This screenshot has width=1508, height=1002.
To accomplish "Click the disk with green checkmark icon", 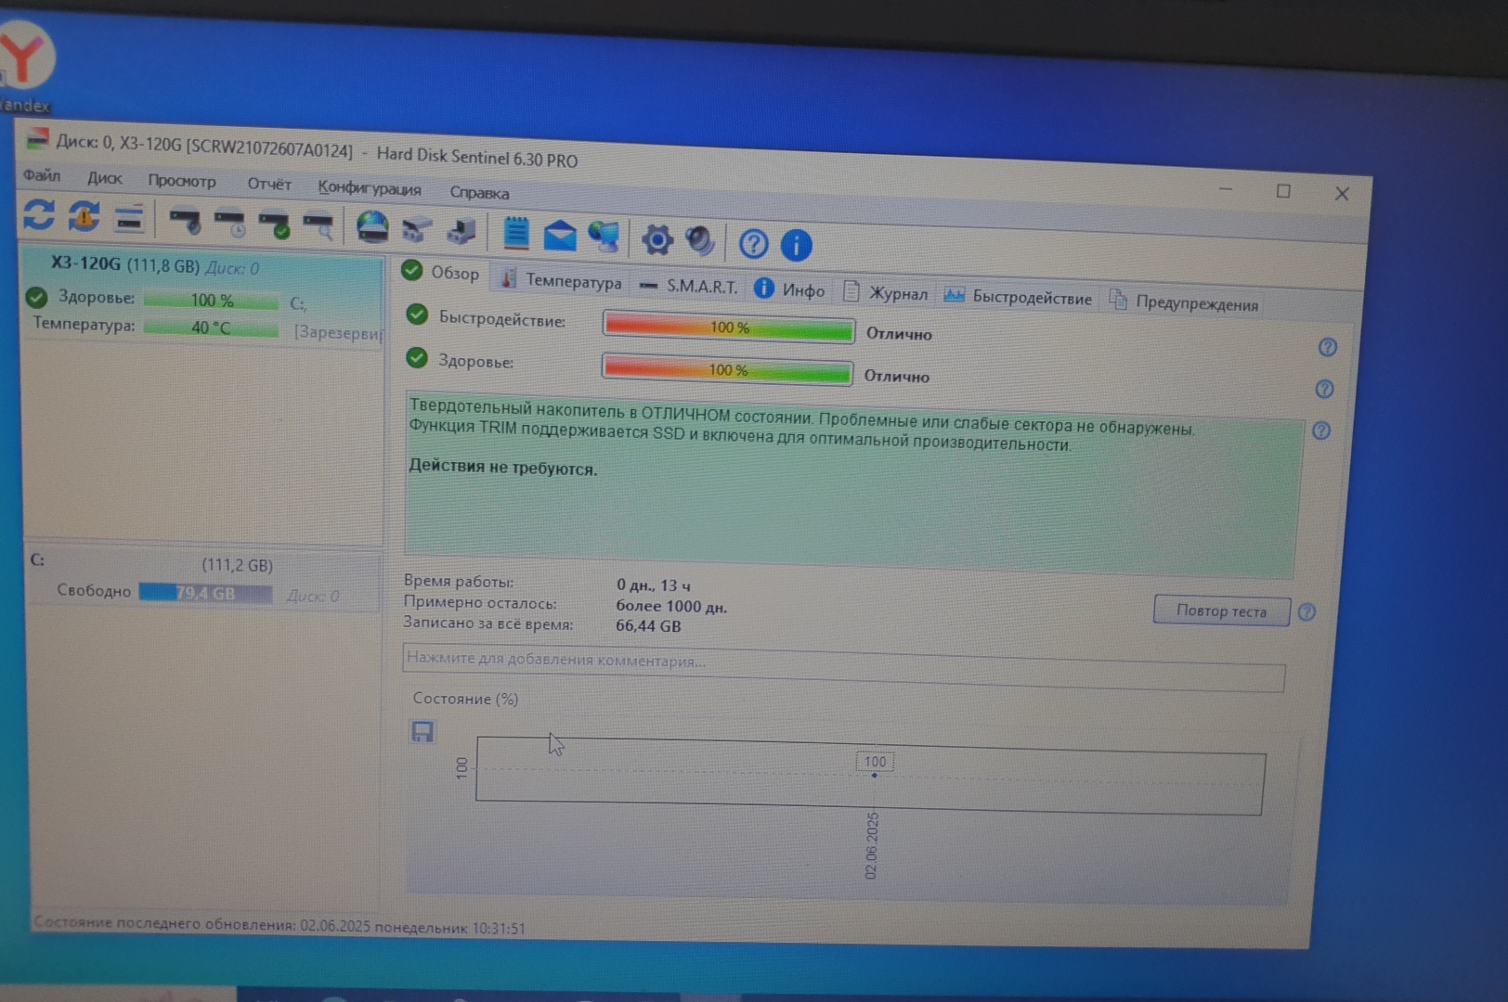I will click(x=275, y=224).
